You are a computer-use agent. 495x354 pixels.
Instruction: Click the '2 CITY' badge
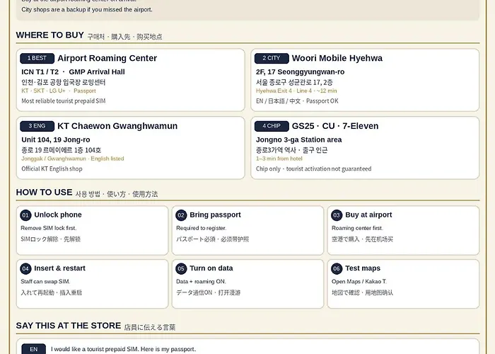[x=272, y=58]
